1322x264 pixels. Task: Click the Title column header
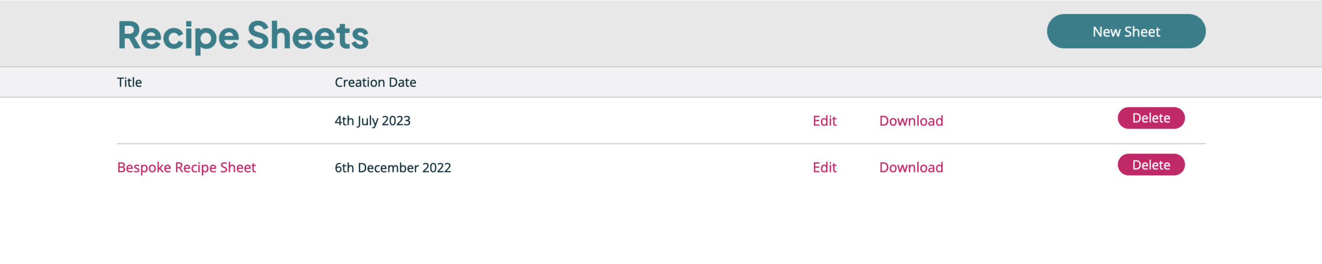129,82
